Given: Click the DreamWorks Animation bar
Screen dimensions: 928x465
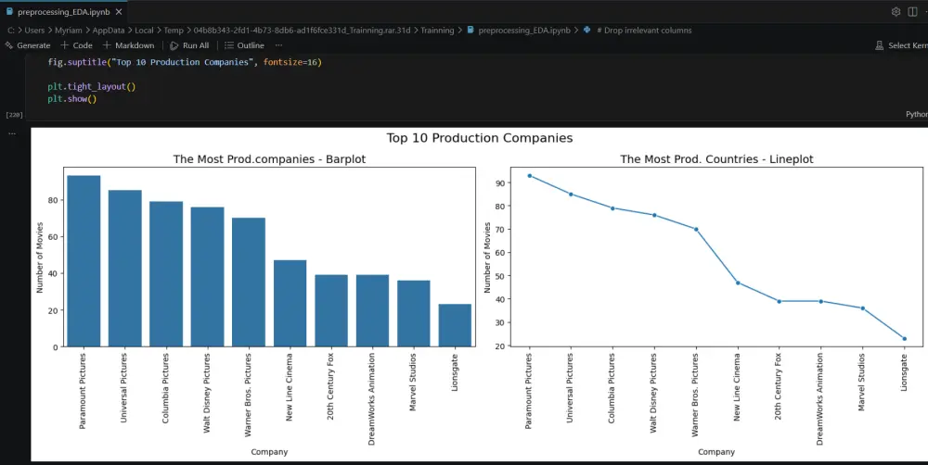Looking at the screenshot, I should [372, 310].
